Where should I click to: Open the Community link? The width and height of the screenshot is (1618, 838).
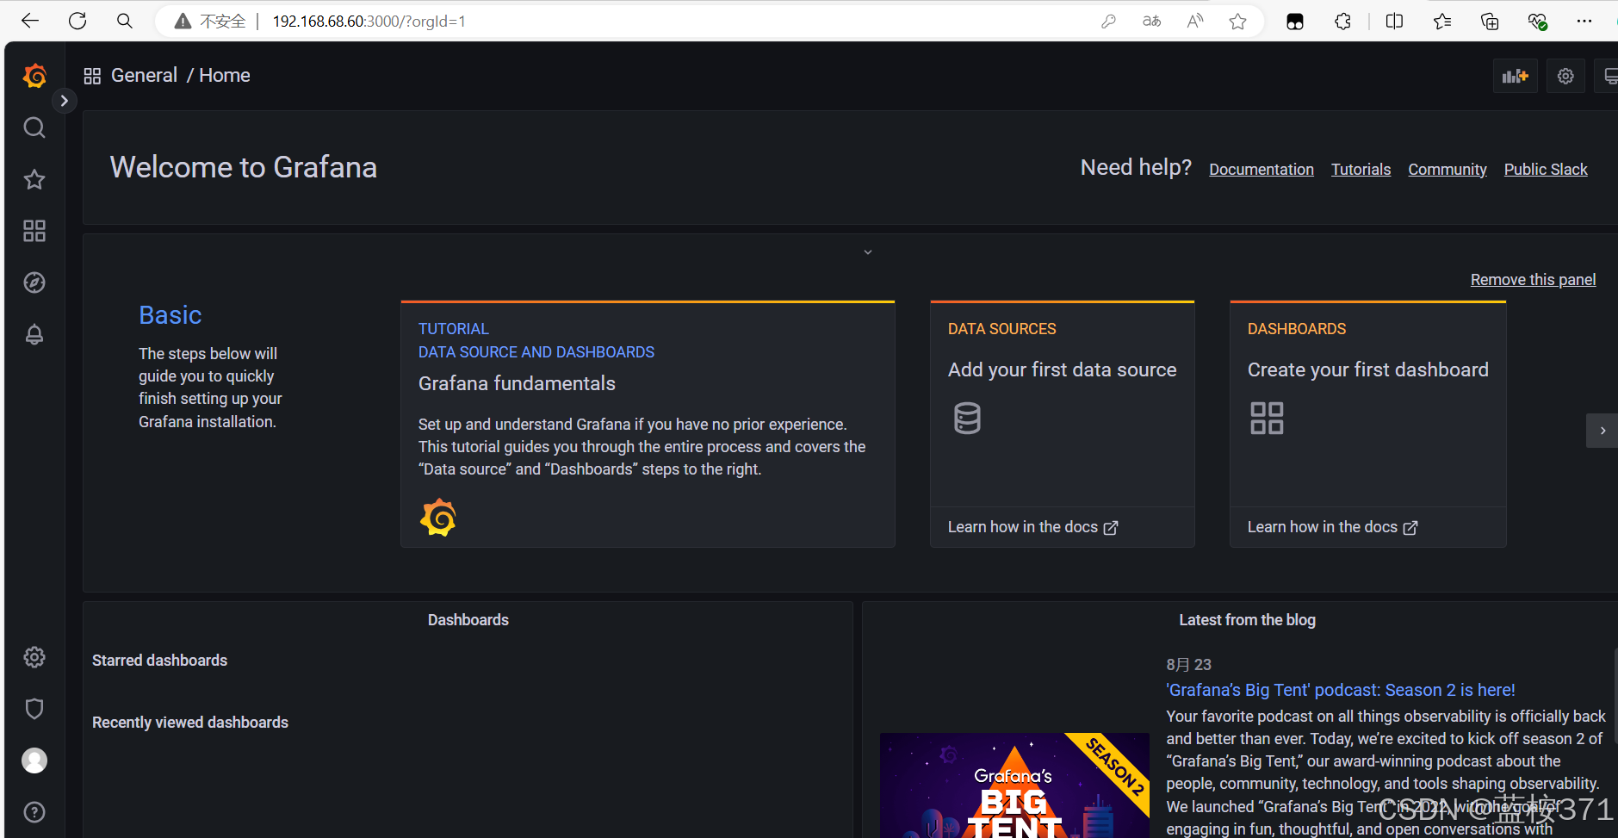1448,170
